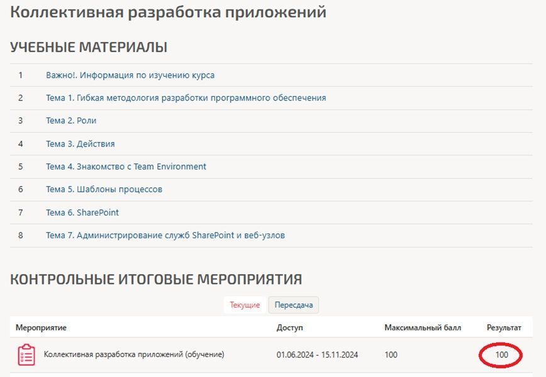Open the link Важно!. Информация по изучению курса

point(130,75)
